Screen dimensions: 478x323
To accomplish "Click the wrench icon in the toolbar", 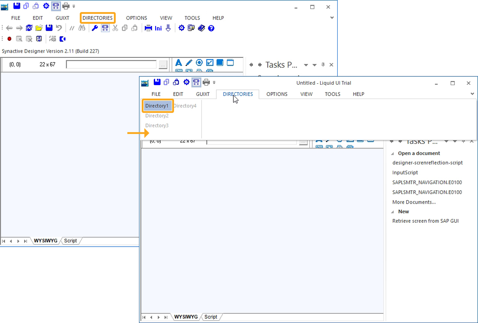I will point(95,28).
